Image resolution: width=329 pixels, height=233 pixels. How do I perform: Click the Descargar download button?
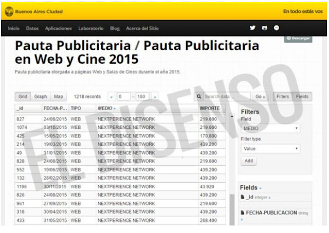298,39
